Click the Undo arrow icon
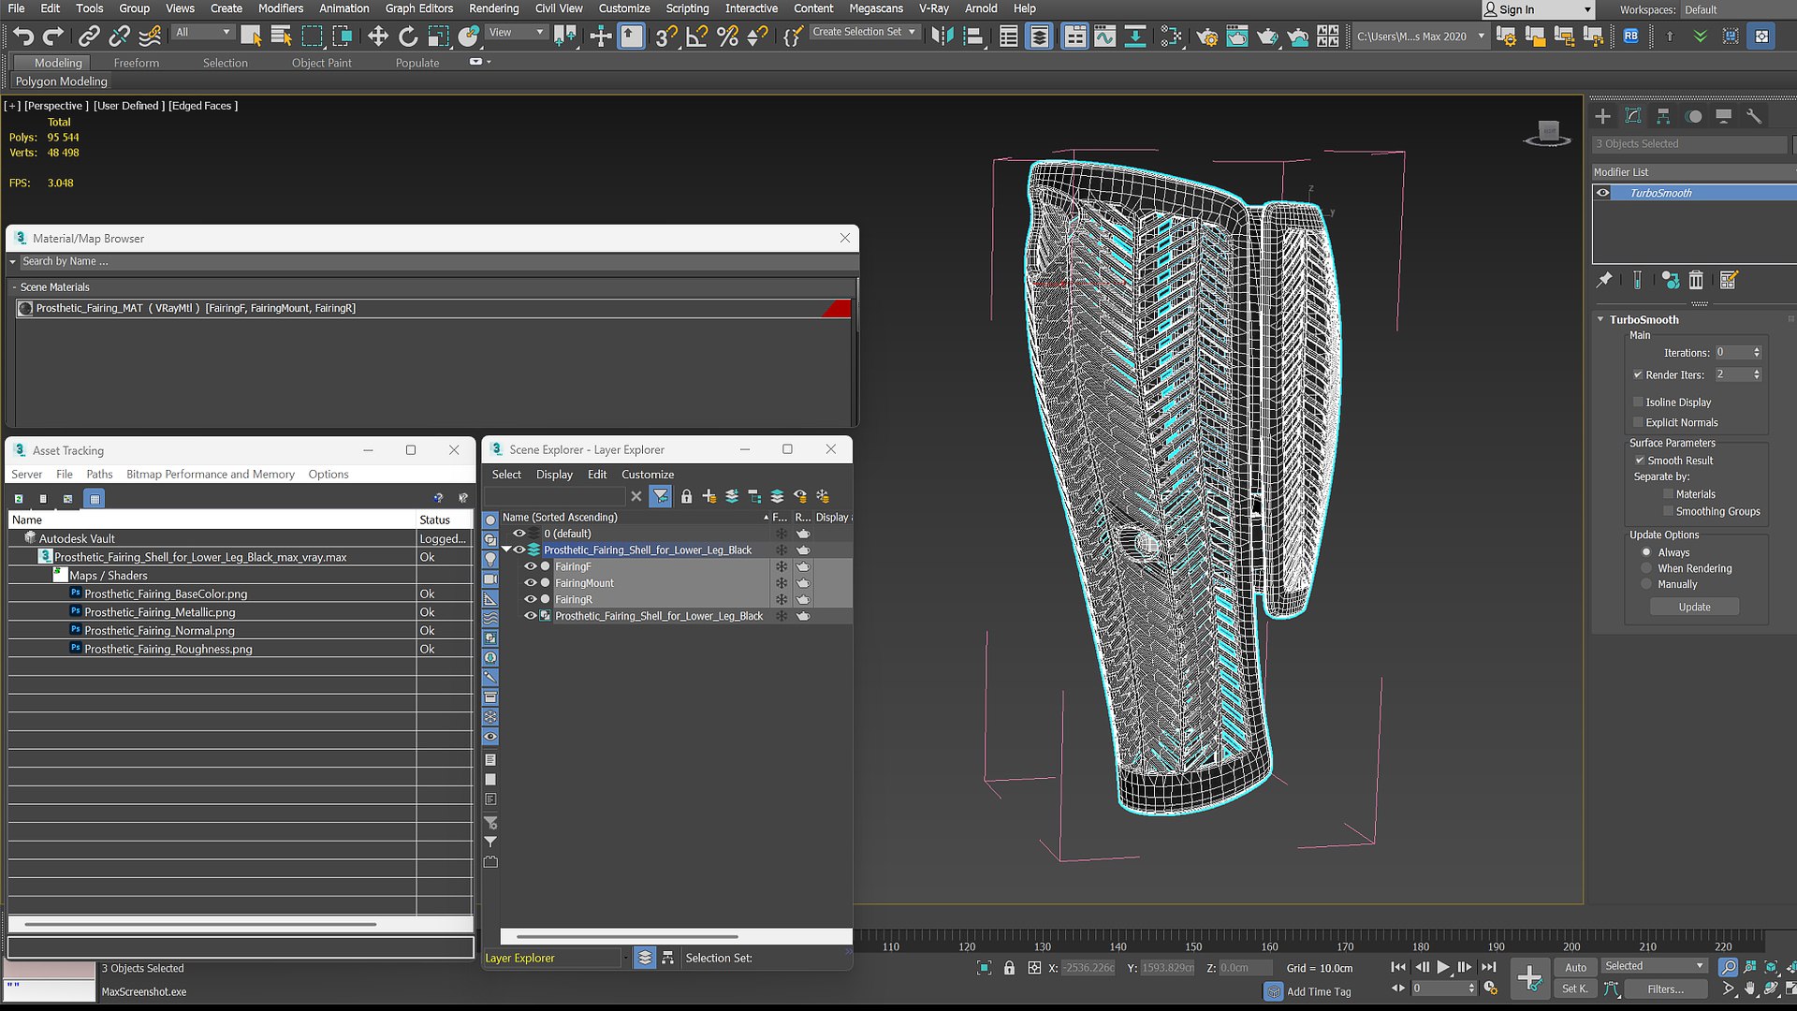1797x1011 pixels. 23,37
